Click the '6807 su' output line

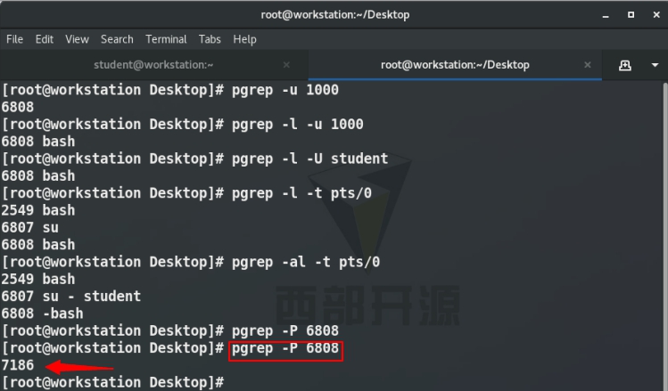[29, 228]
